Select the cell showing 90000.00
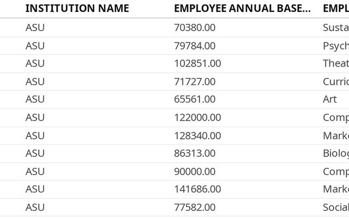Screen dimensions: 349x218 coord(195,171)
